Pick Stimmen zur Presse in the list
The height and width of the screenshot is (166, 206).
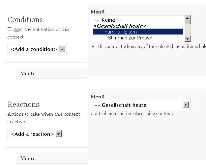point(126,38)
